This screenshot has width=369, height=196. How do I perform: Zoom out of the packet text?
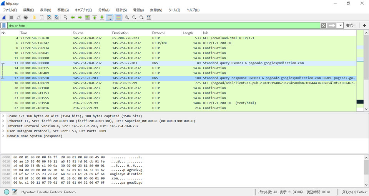pyautogui.click(x=134, y=17)
